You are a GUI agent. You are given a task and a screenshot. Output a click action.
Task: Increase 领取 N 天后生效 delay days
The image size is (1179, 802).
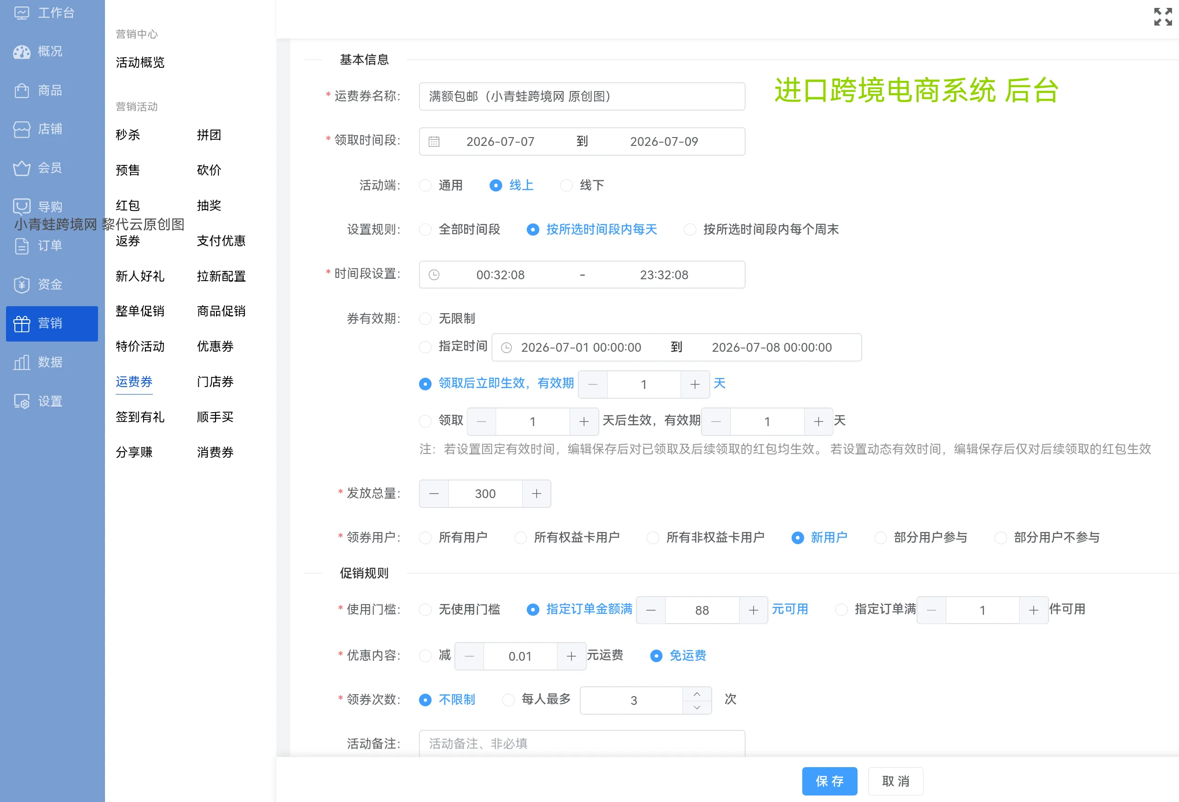[584, 421]
